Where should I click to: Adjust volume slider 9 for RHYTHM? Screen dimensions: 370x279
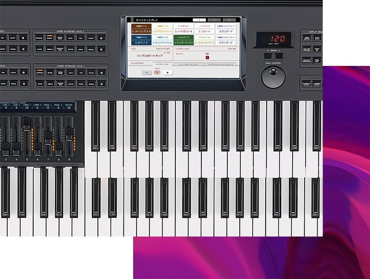(69, 134)
